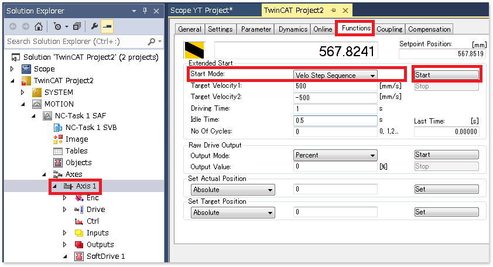
Task: Switch to the Functions tab
Action: [x=356, y=28]
